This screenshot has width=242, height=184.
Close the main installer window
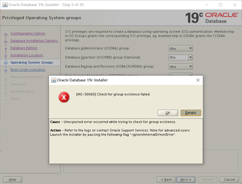[235, 5]
